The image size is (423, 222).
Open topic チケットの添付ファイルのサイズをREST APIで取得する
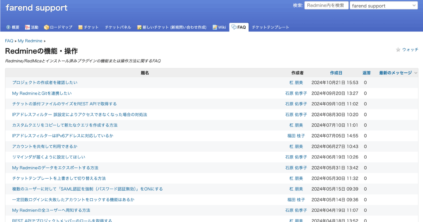(x=65, y=104)
